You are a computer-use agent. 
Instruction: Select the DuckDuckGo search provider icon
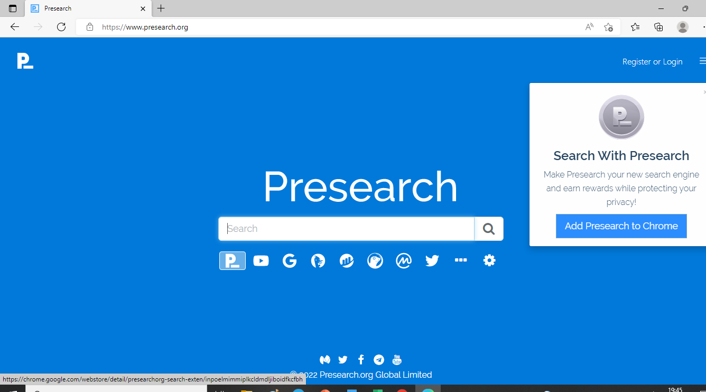pos(318,260)
